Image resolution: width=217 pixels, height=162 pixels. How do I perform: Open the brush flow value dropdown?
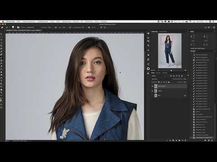64,27
